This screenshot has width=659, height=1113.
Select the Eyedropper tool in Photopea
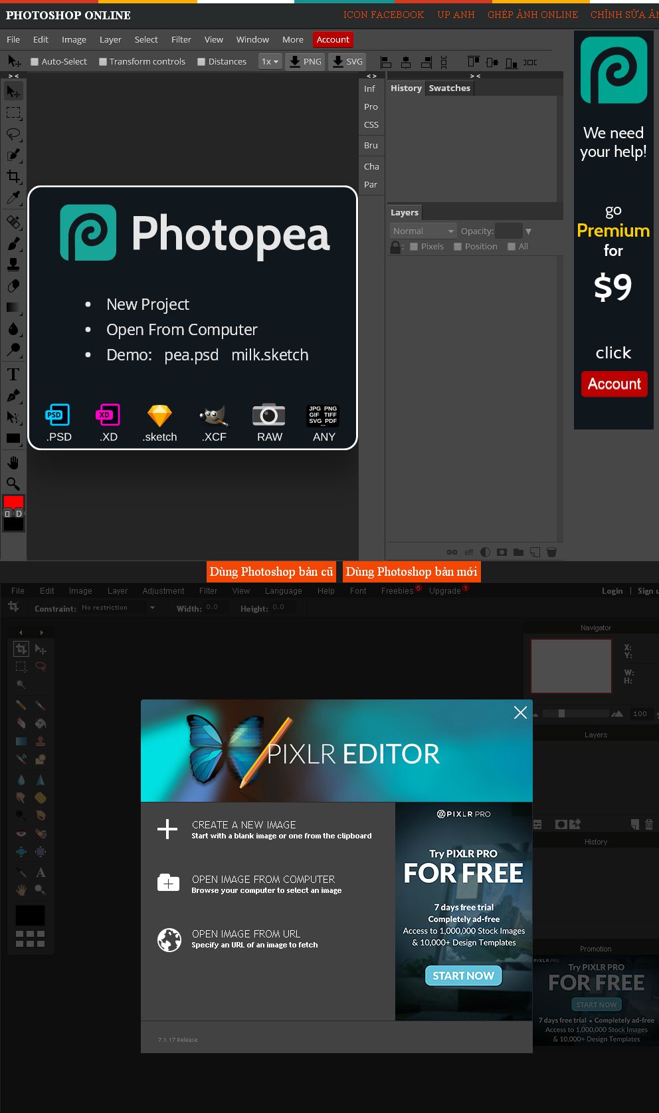pyautogui.click(x=13, y=197)
